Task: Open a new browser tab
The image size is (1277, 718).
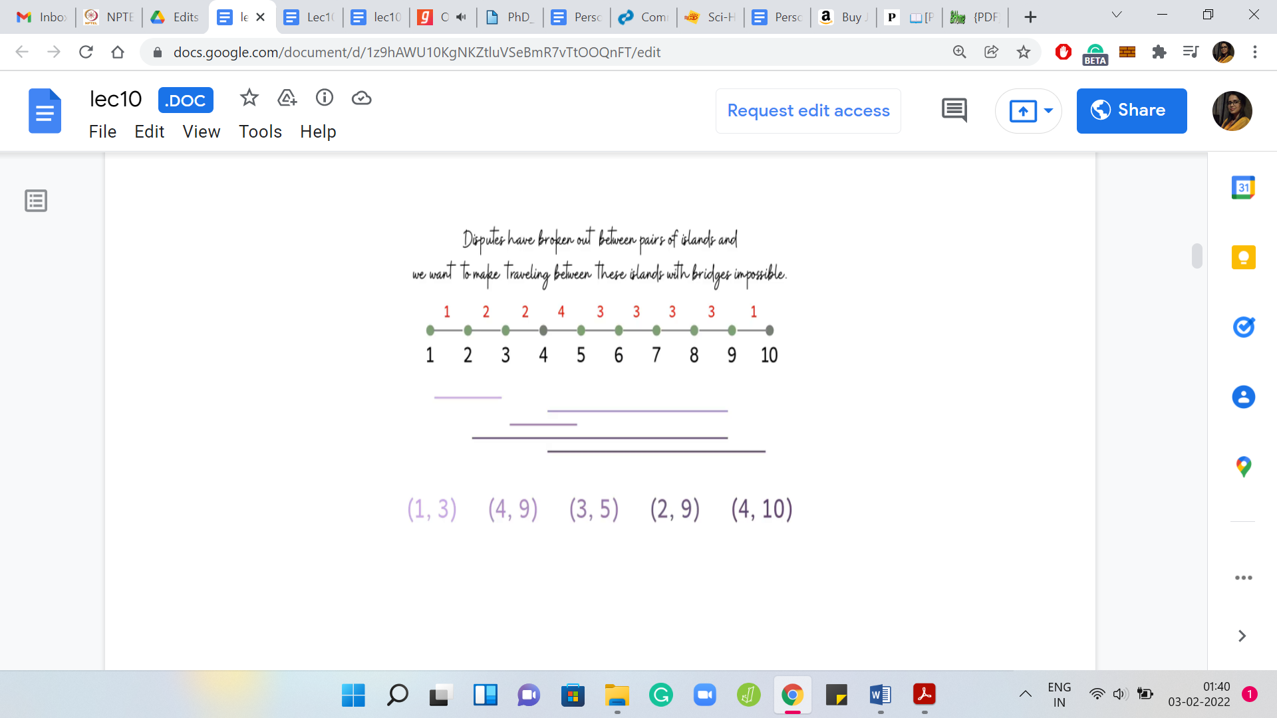Action: click(x=1030, y=17)
